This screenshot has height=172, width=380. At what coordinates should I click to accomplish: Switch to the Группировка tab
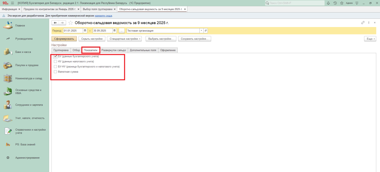[61, 50]
